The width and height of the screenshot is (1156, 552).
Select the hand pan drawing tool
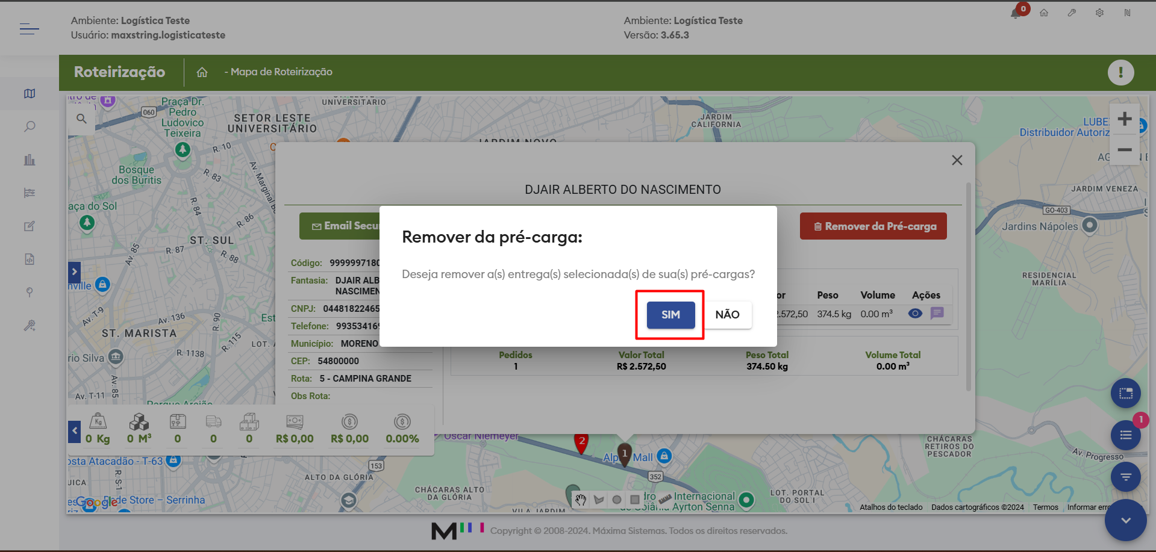tap(581, 500)
